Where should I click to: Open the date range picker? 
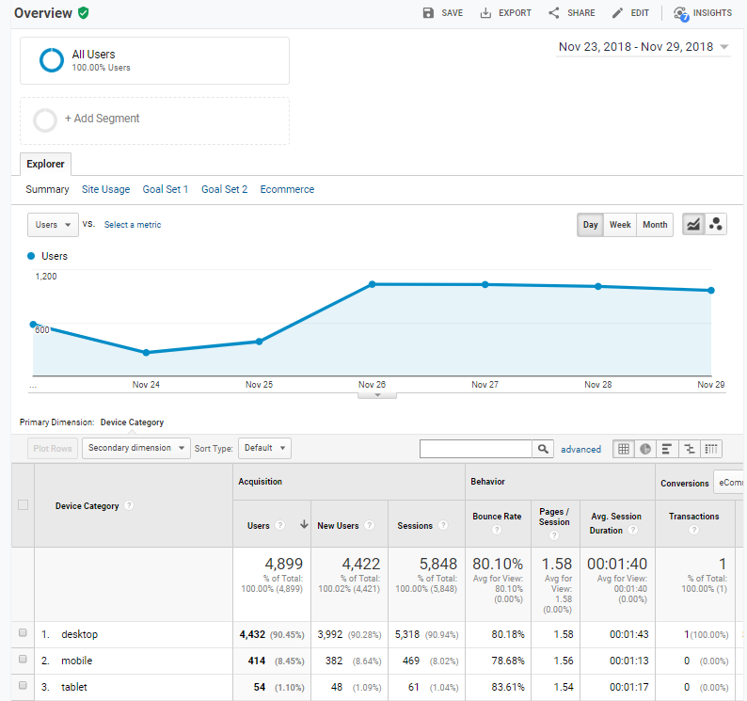(644, 47)
